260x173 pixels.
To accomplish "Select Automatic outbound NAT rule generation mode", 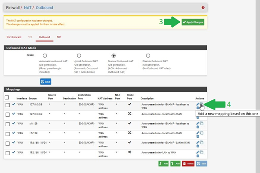I will click(x=45, y=56).
